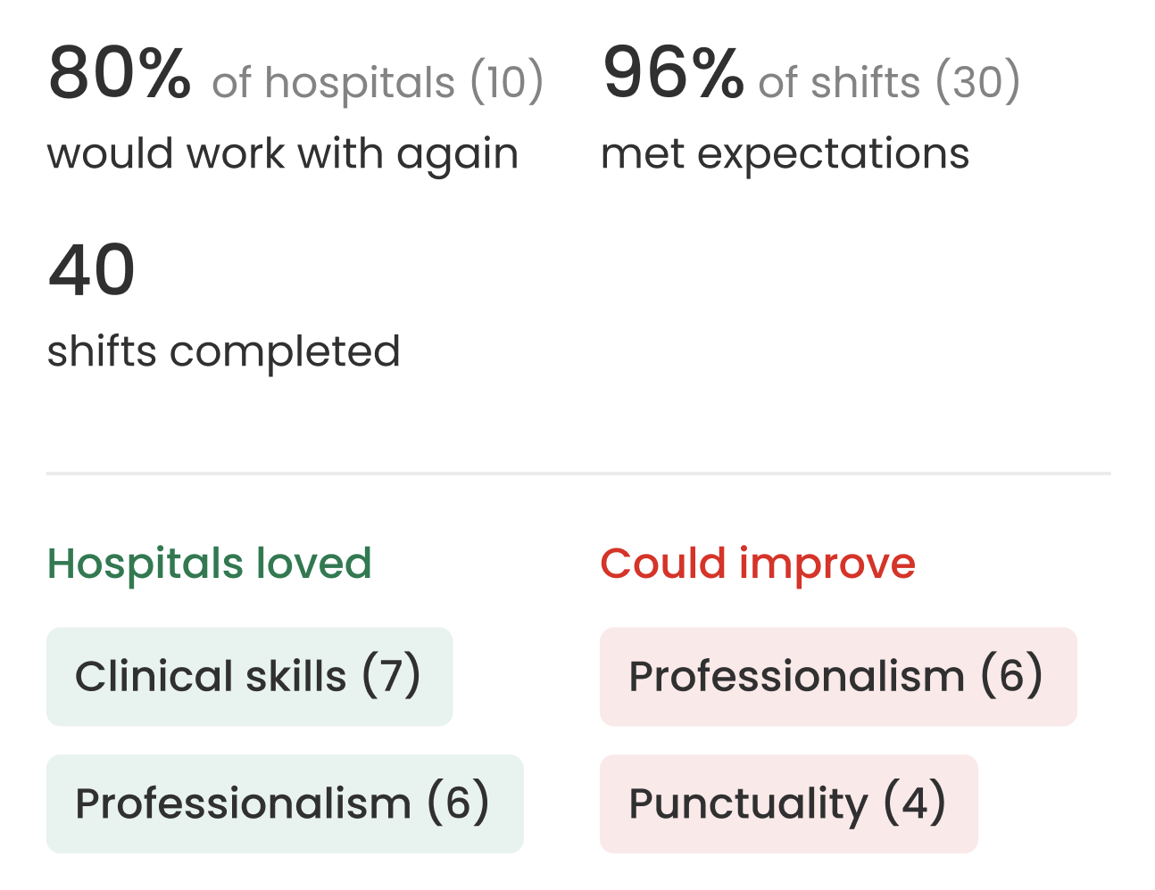Screen dimensions: 1155x890
Task: Click the (10) hospitals count
Action: coord(507,82)
